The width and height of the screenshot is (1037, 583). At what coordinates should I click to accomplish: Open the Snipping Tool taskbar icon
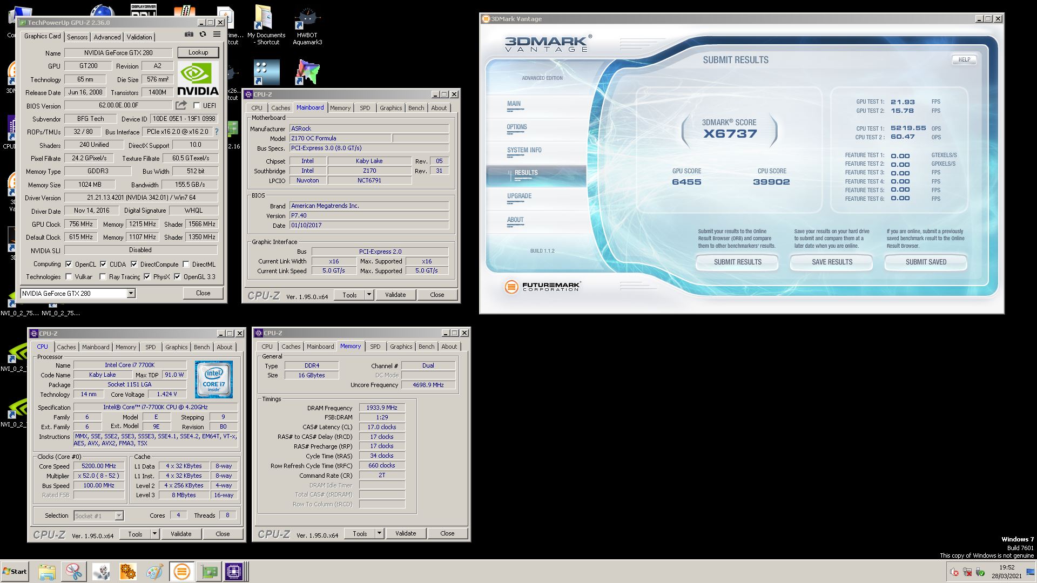(x=74, y=571)
